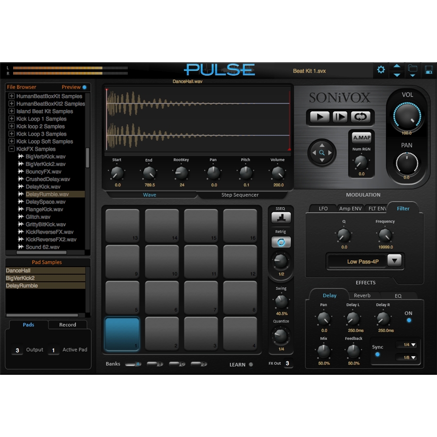Image resolution: width=437 pixels, height=437 pixels.
Task: Select Bank C
Action: pyautogui.click(x=177, y=364)
